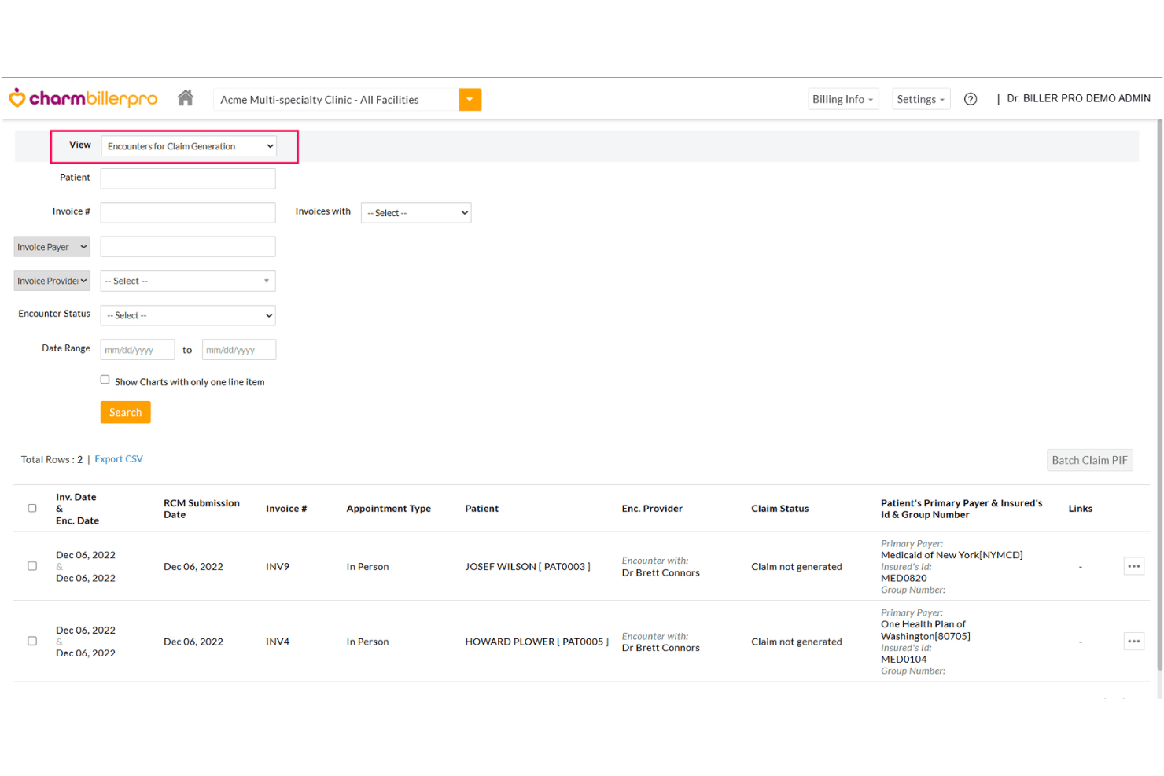Screen dimensions: 1164x776
Task: Click the Export CSV link
Action: [119, 459]
